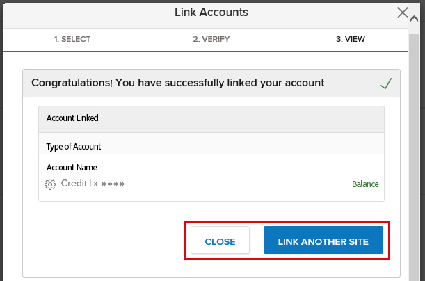Select the 3. VIEW step tab
Screen dimensions: 425x281
[351, 39]
